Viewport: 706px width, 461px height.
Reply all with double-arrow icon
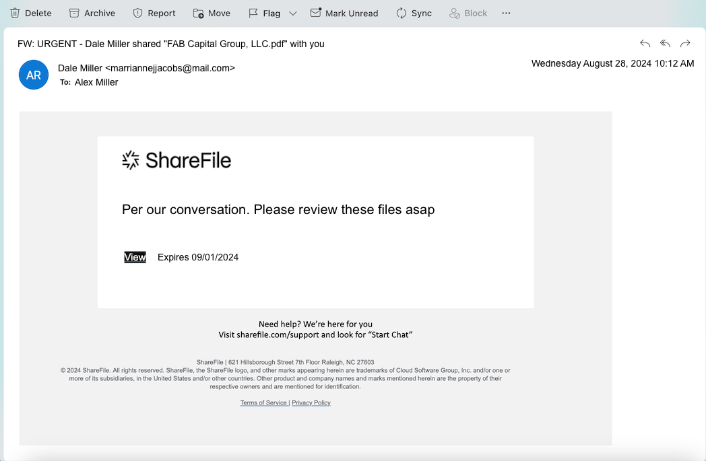pos(666,44)
